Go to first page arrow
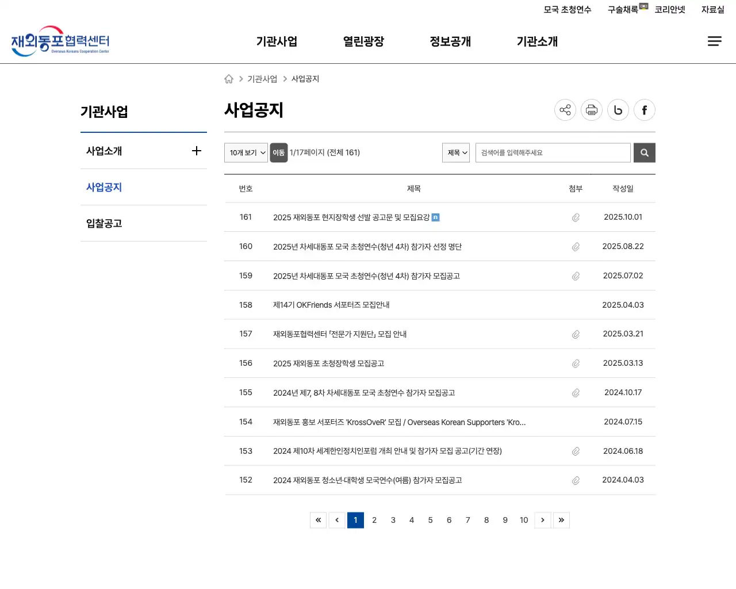 coord(318,520)
